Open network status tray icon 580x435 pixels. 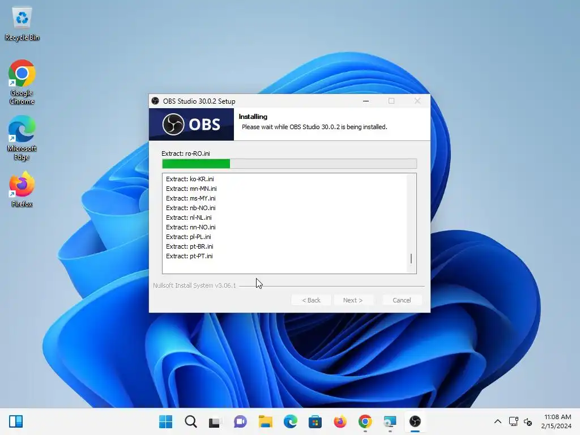coord(513,421)
